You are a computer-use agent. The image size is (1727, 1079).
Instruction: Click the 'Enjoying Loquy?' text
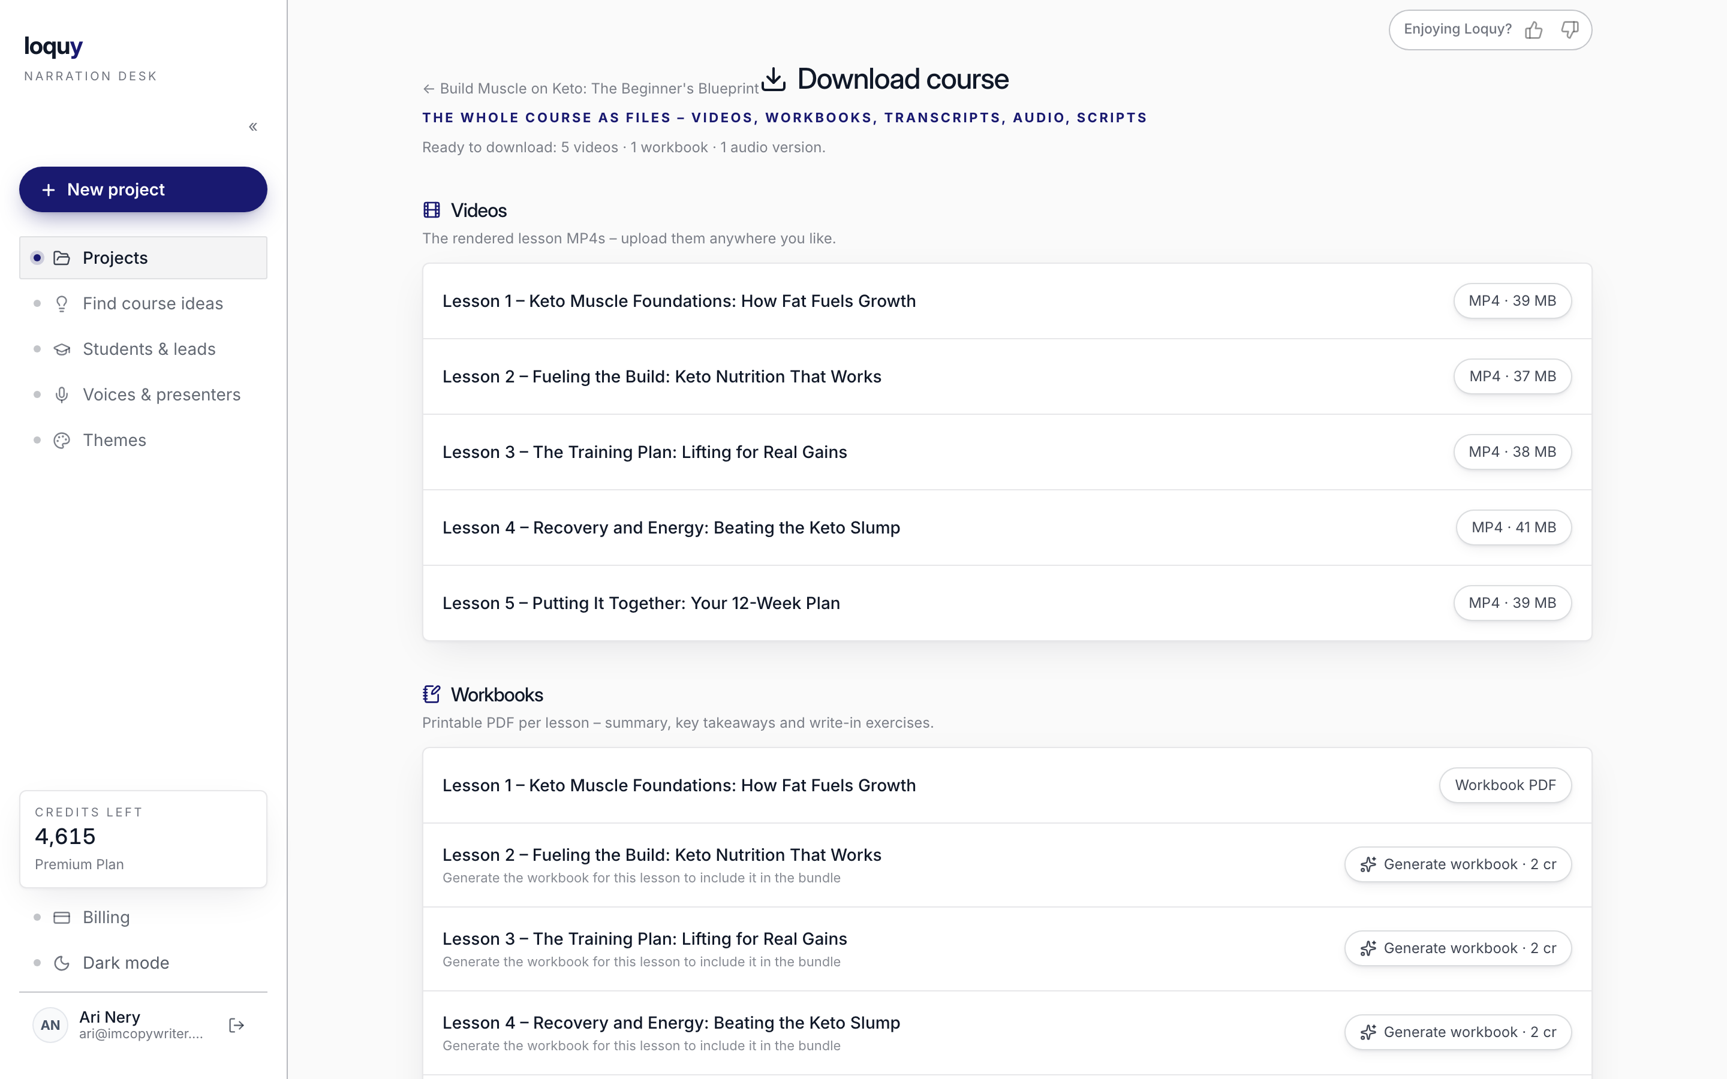click(1457, 29)
